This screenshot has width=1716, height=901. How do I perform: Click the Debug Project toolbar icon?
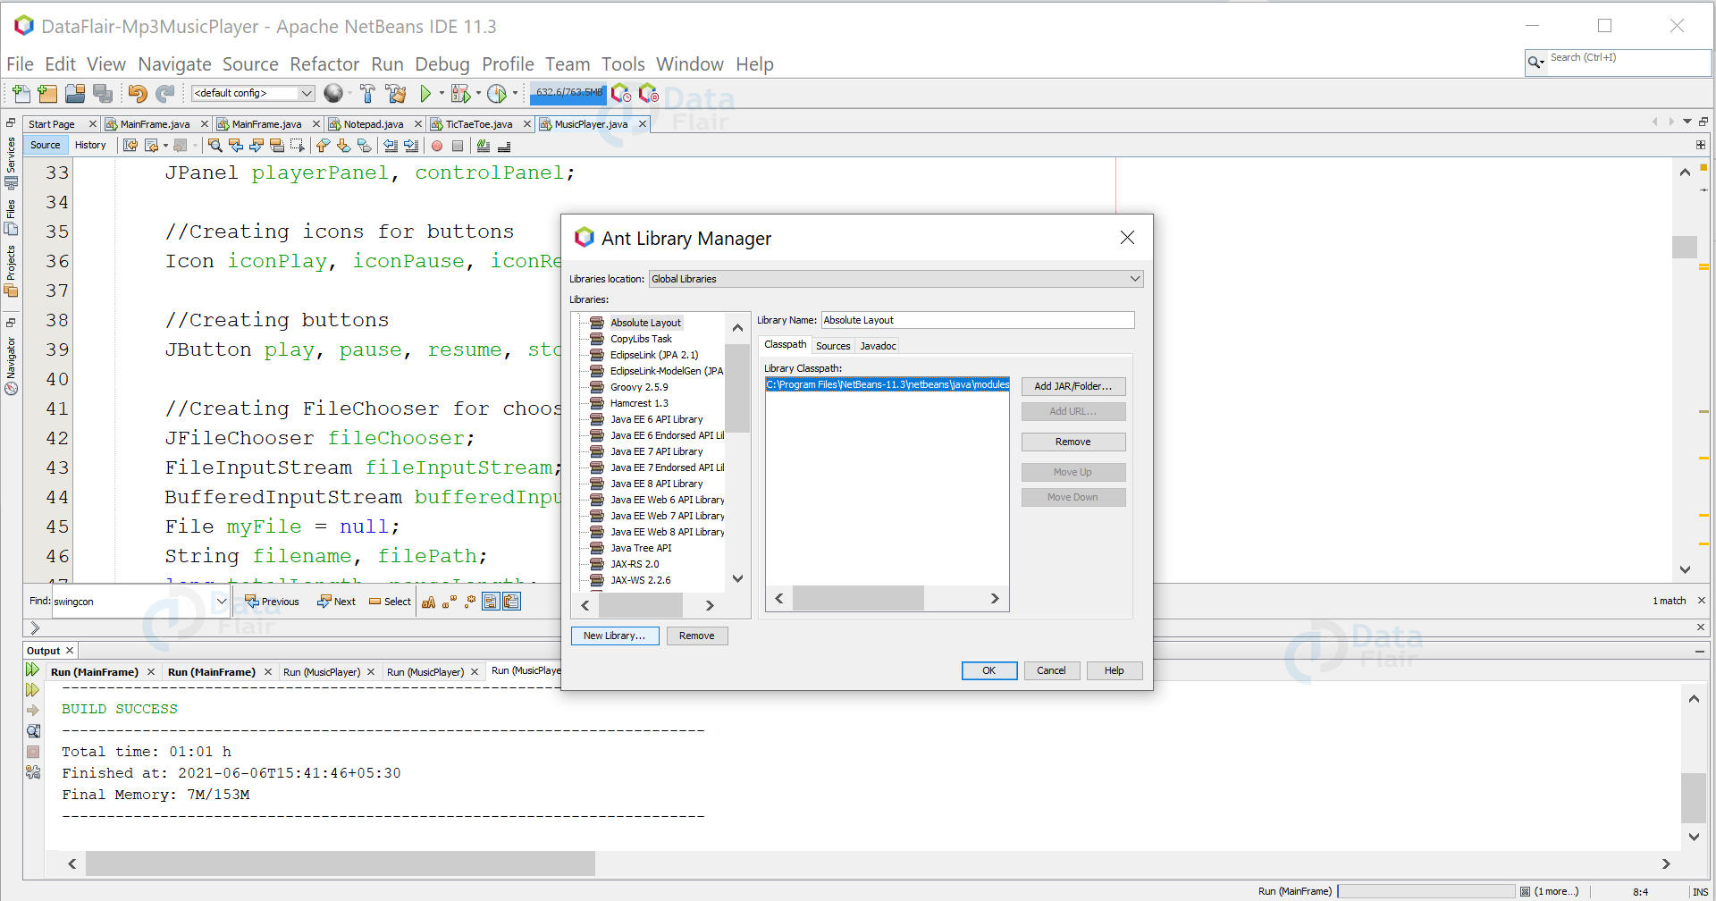460,93
